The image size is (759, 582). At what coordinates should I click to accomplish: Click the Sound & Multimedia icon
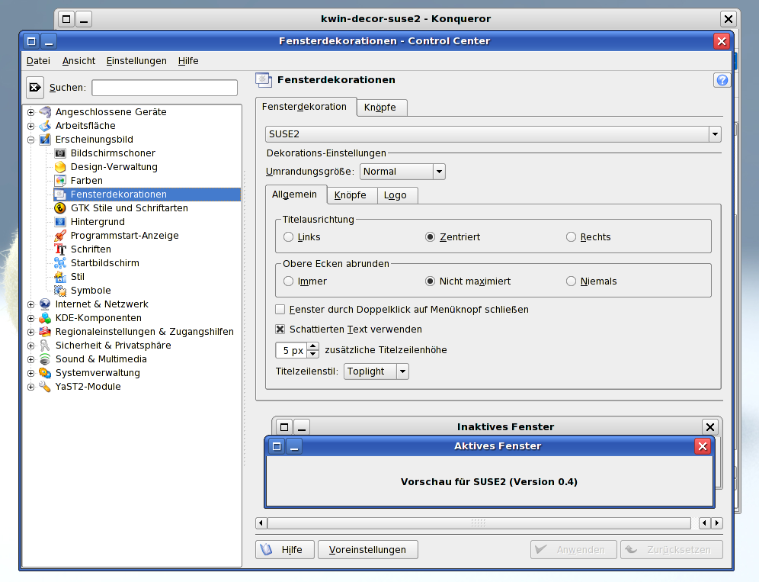(45, 359)
